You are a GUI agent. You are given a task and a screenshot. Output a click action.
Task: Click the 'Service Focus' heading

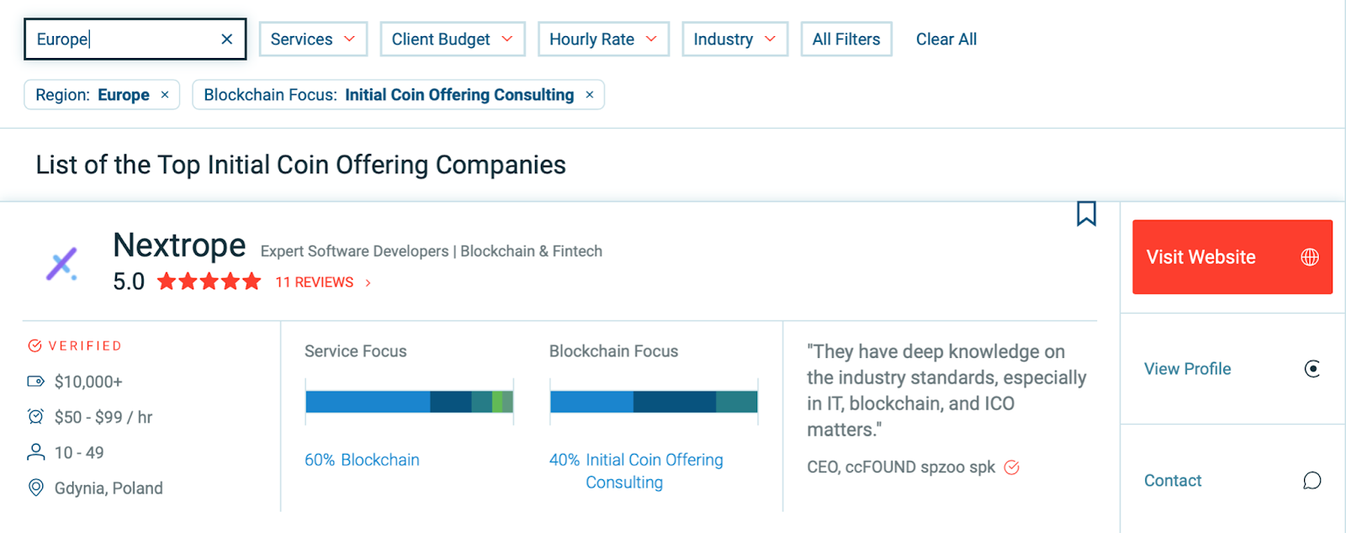(x=355, y=351)
